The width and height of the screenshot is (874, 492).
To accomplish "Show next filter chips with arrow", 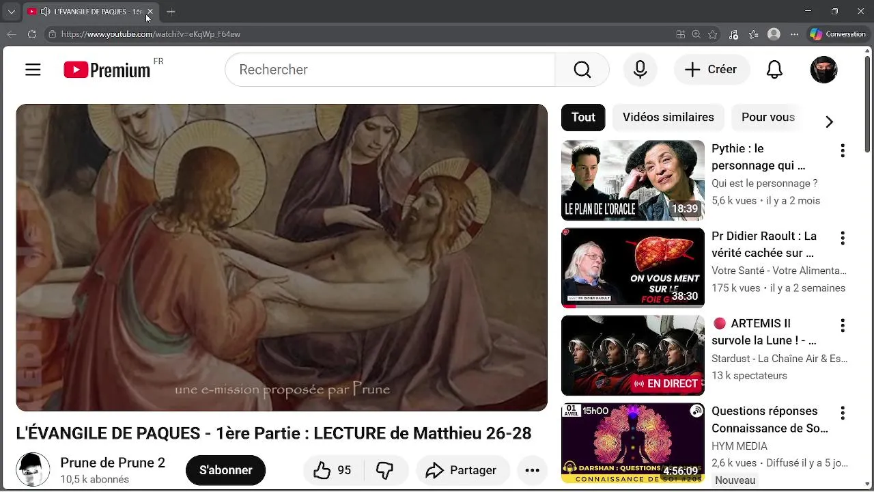I will point(829,122).
